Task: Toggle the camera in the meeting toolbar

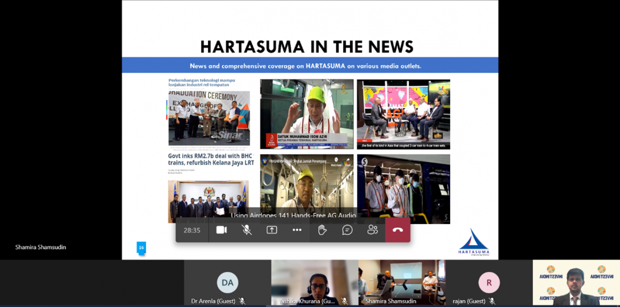Action: pyautogui.click(x=221, y=230)
